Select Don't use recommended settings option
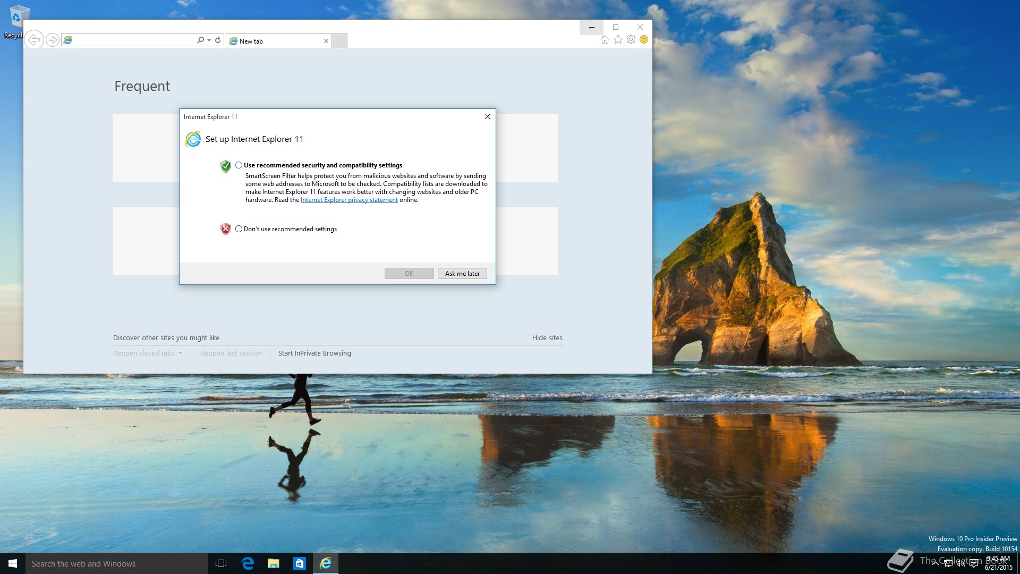Image resolution: width=1020 pixels, height=574 pixels. coord(286,229)
